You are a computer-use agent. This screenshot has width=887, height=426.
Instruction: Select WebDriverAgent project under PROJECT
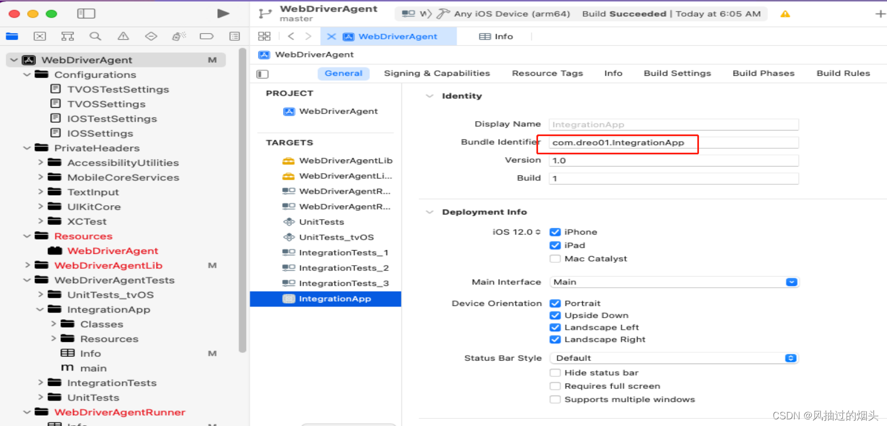(x=331, y=111)
